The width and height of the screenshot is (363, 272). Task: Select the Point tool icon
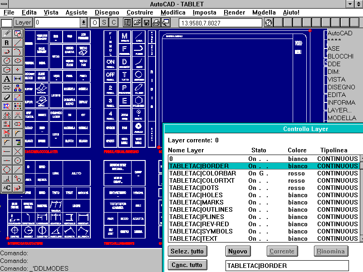point(18,70)
